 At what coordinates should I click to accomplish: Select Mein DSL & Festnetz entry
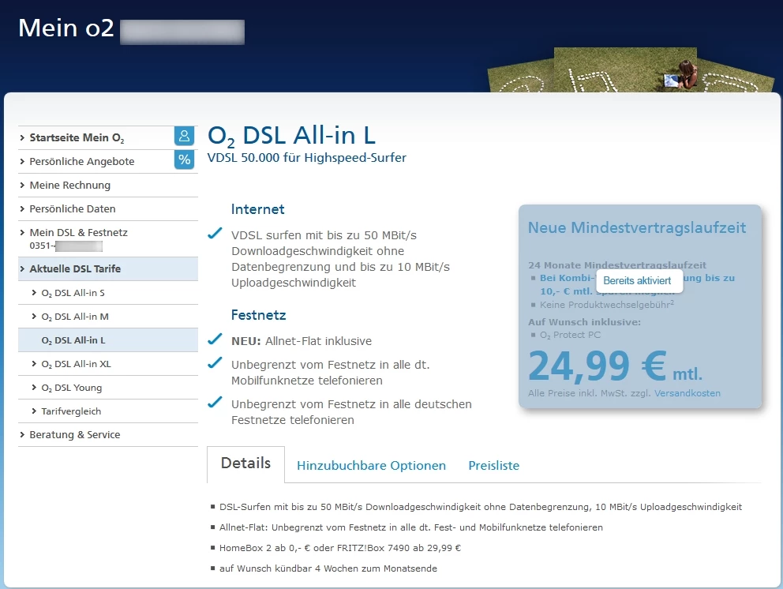[x=78, y=233]
